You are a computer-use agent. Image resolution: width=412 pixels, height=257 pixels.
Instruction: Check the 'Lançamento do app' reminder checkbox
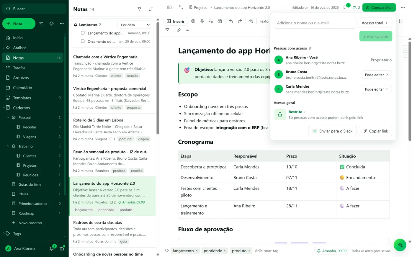pos(83,33)
